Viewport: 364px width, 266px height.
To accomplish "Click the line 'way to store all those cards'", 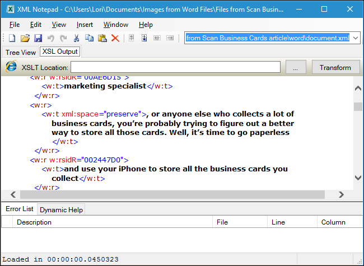I will click(x=170, y=133).
